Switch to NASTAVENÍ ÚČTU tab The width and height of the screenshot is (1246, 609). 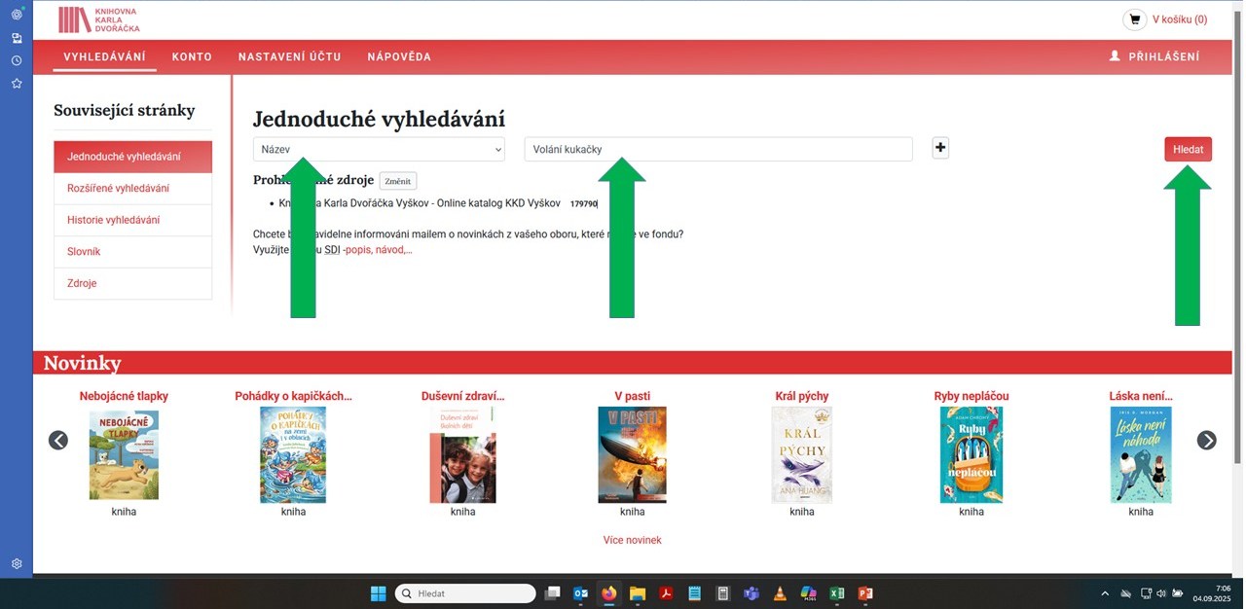pos(289,56)
